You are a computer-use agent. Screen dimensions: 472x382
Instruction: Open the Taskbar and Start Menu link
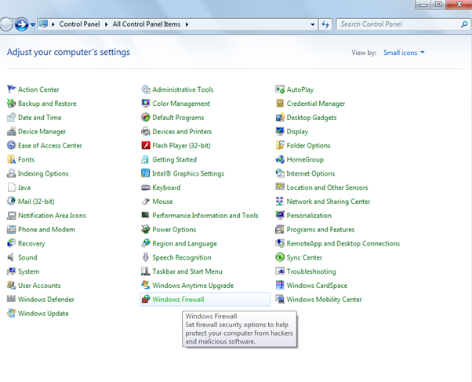pos(187,271)
